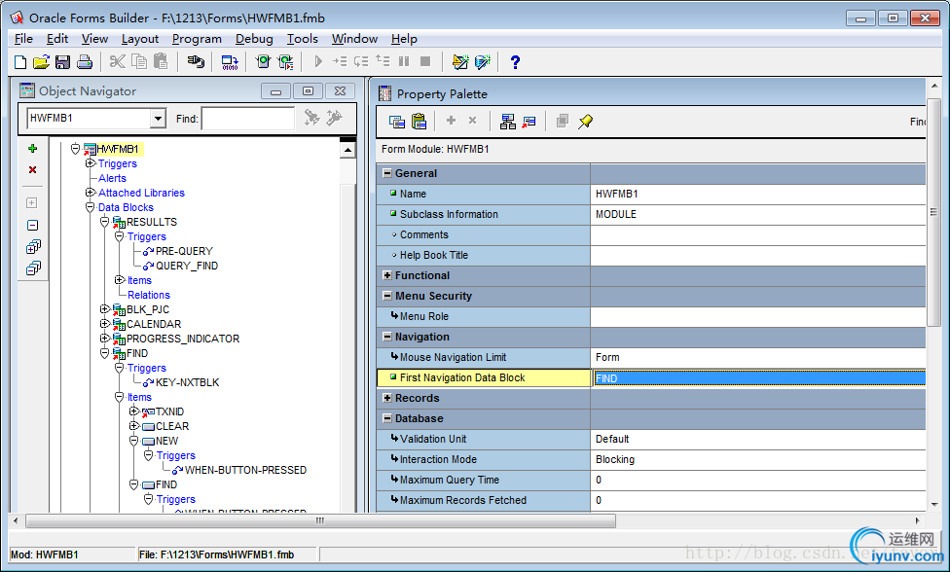Click the Connect to database plug icon
Image resolution: width=950 pixels, height=572 pixels.
(x=195, y=61)
